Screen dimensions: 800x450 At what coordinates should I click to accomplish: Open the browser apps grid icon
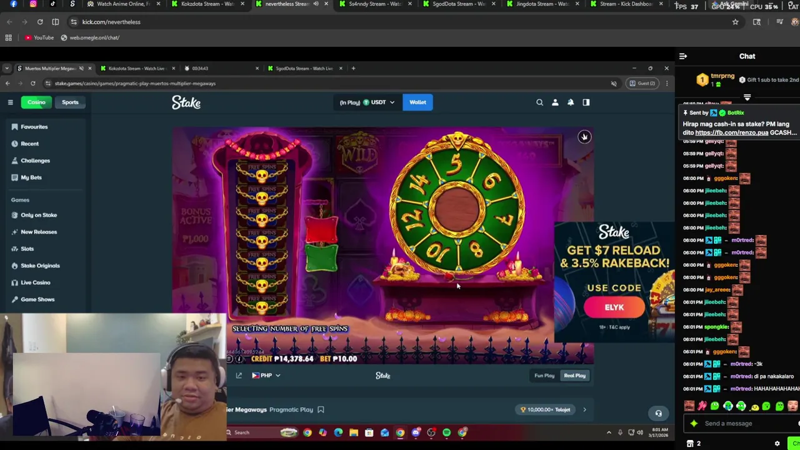tap(9, 37)
